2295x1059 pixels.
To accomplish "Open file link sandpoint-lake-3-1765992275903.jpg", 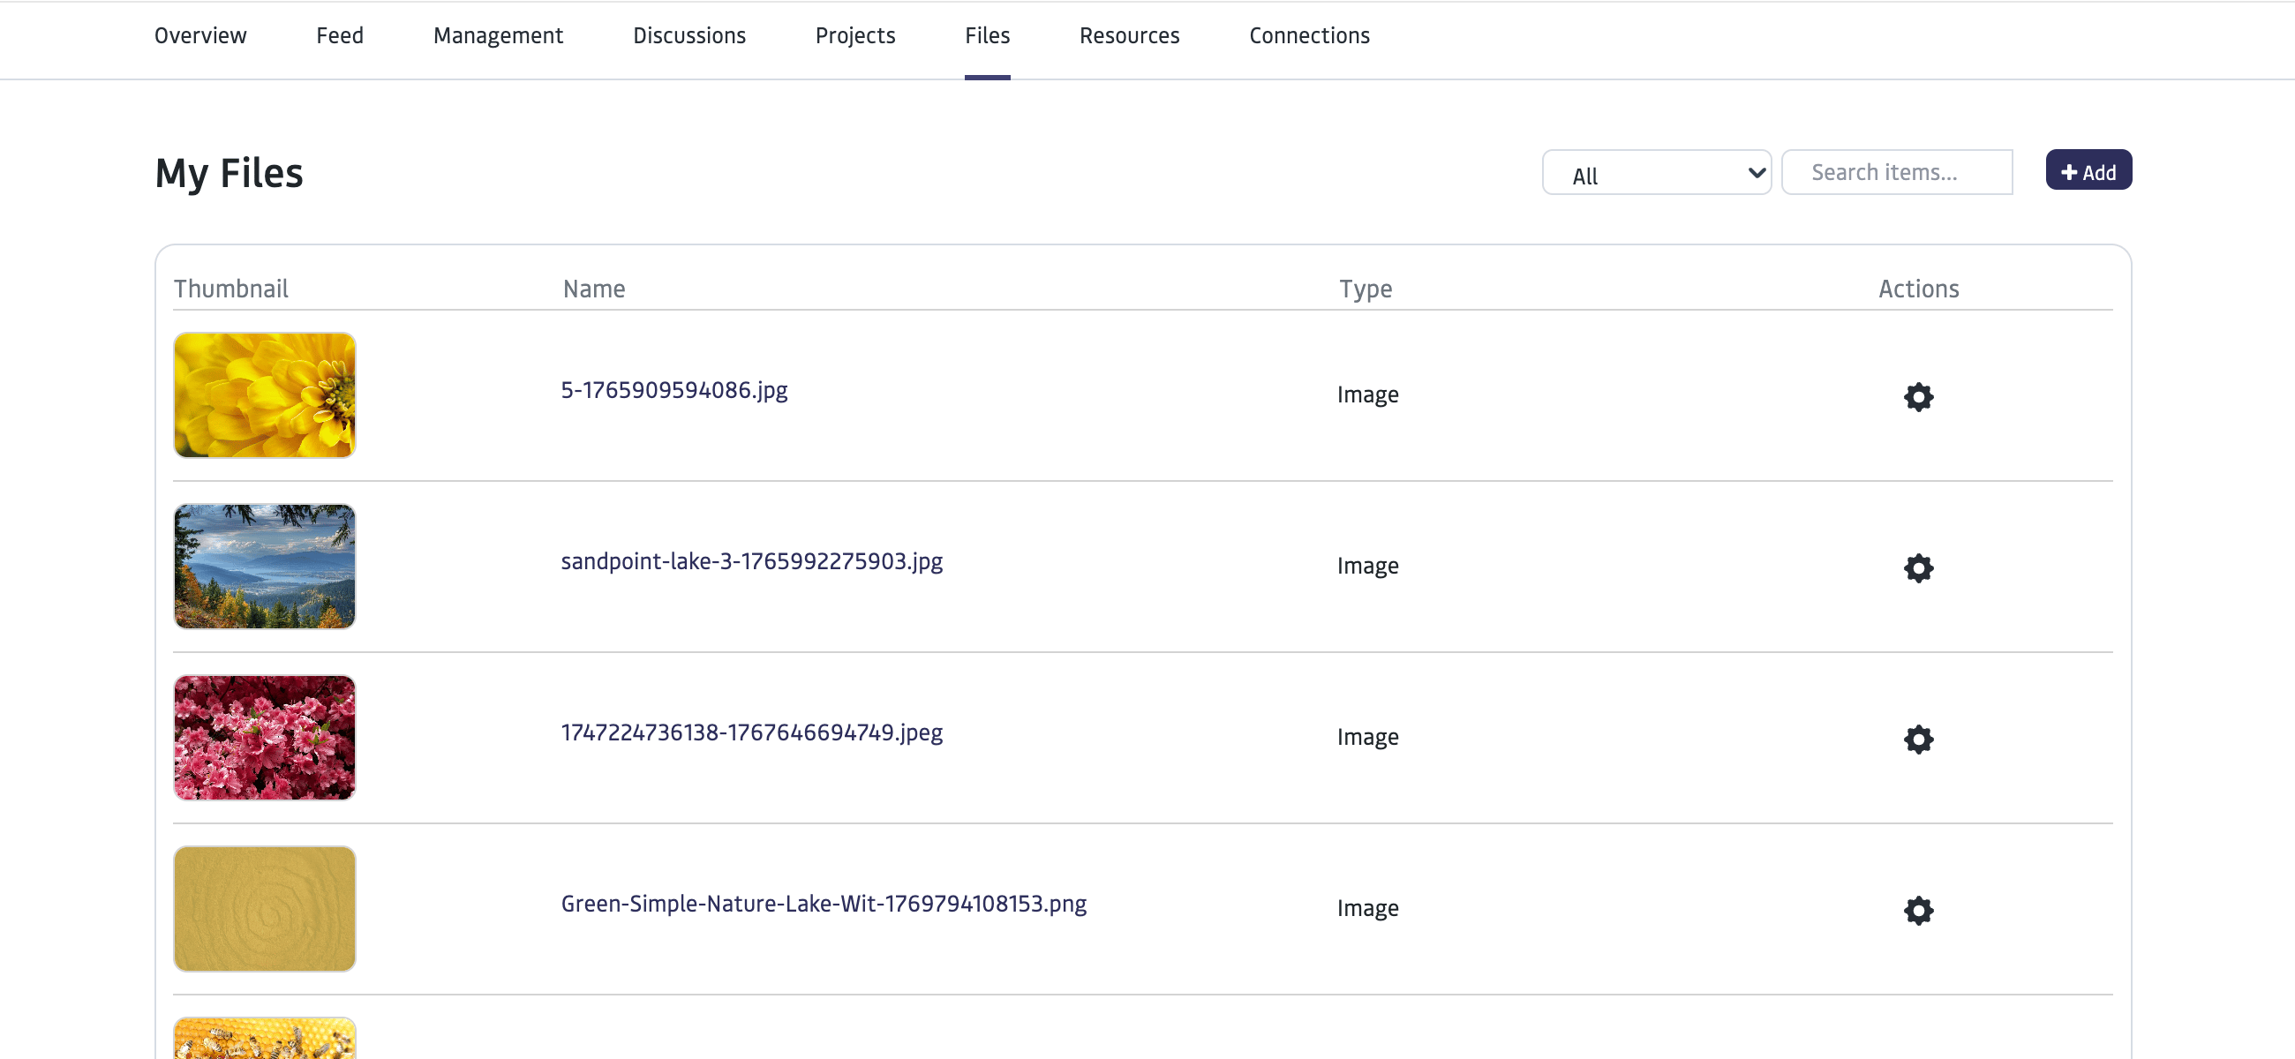I will point(752,560).
